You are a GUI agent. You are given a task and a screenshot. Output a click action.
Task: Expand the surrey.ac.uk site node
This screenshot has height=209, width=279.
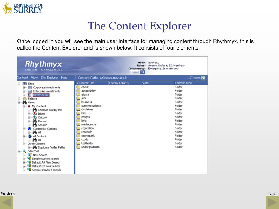point(24,95)
